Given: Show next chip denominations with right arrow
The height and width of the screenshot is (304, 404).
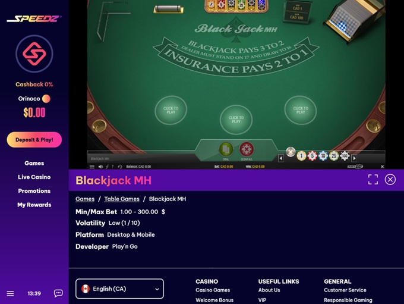Looking at the screenshot, I should 354,158.
